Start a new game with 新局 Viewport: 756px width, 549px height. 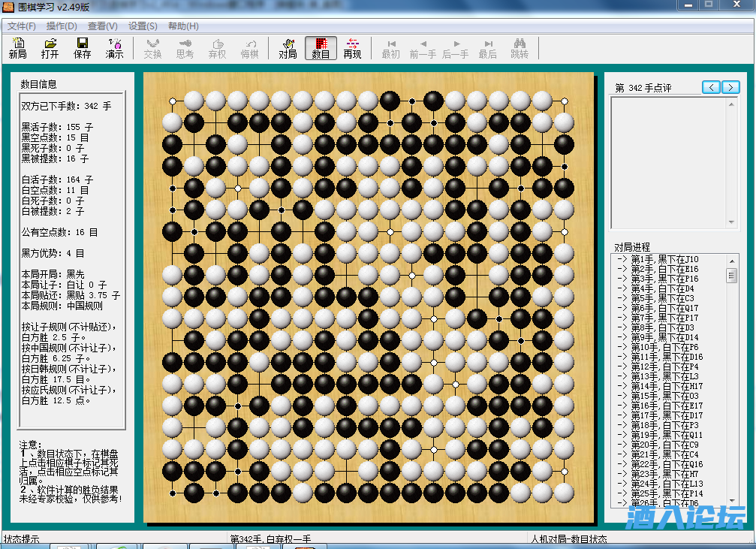point(17,48)
